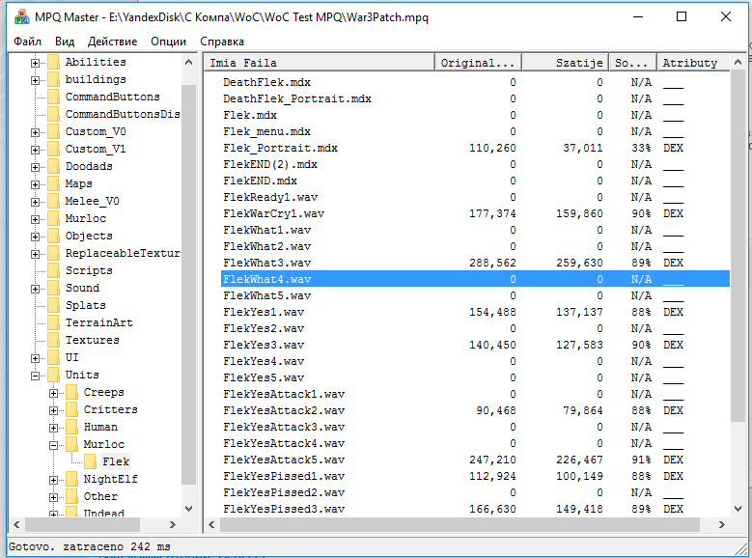Open the Справка menu
Image resolution: width=752 pixels, height=558 pixels.
[x=222, y=42]
